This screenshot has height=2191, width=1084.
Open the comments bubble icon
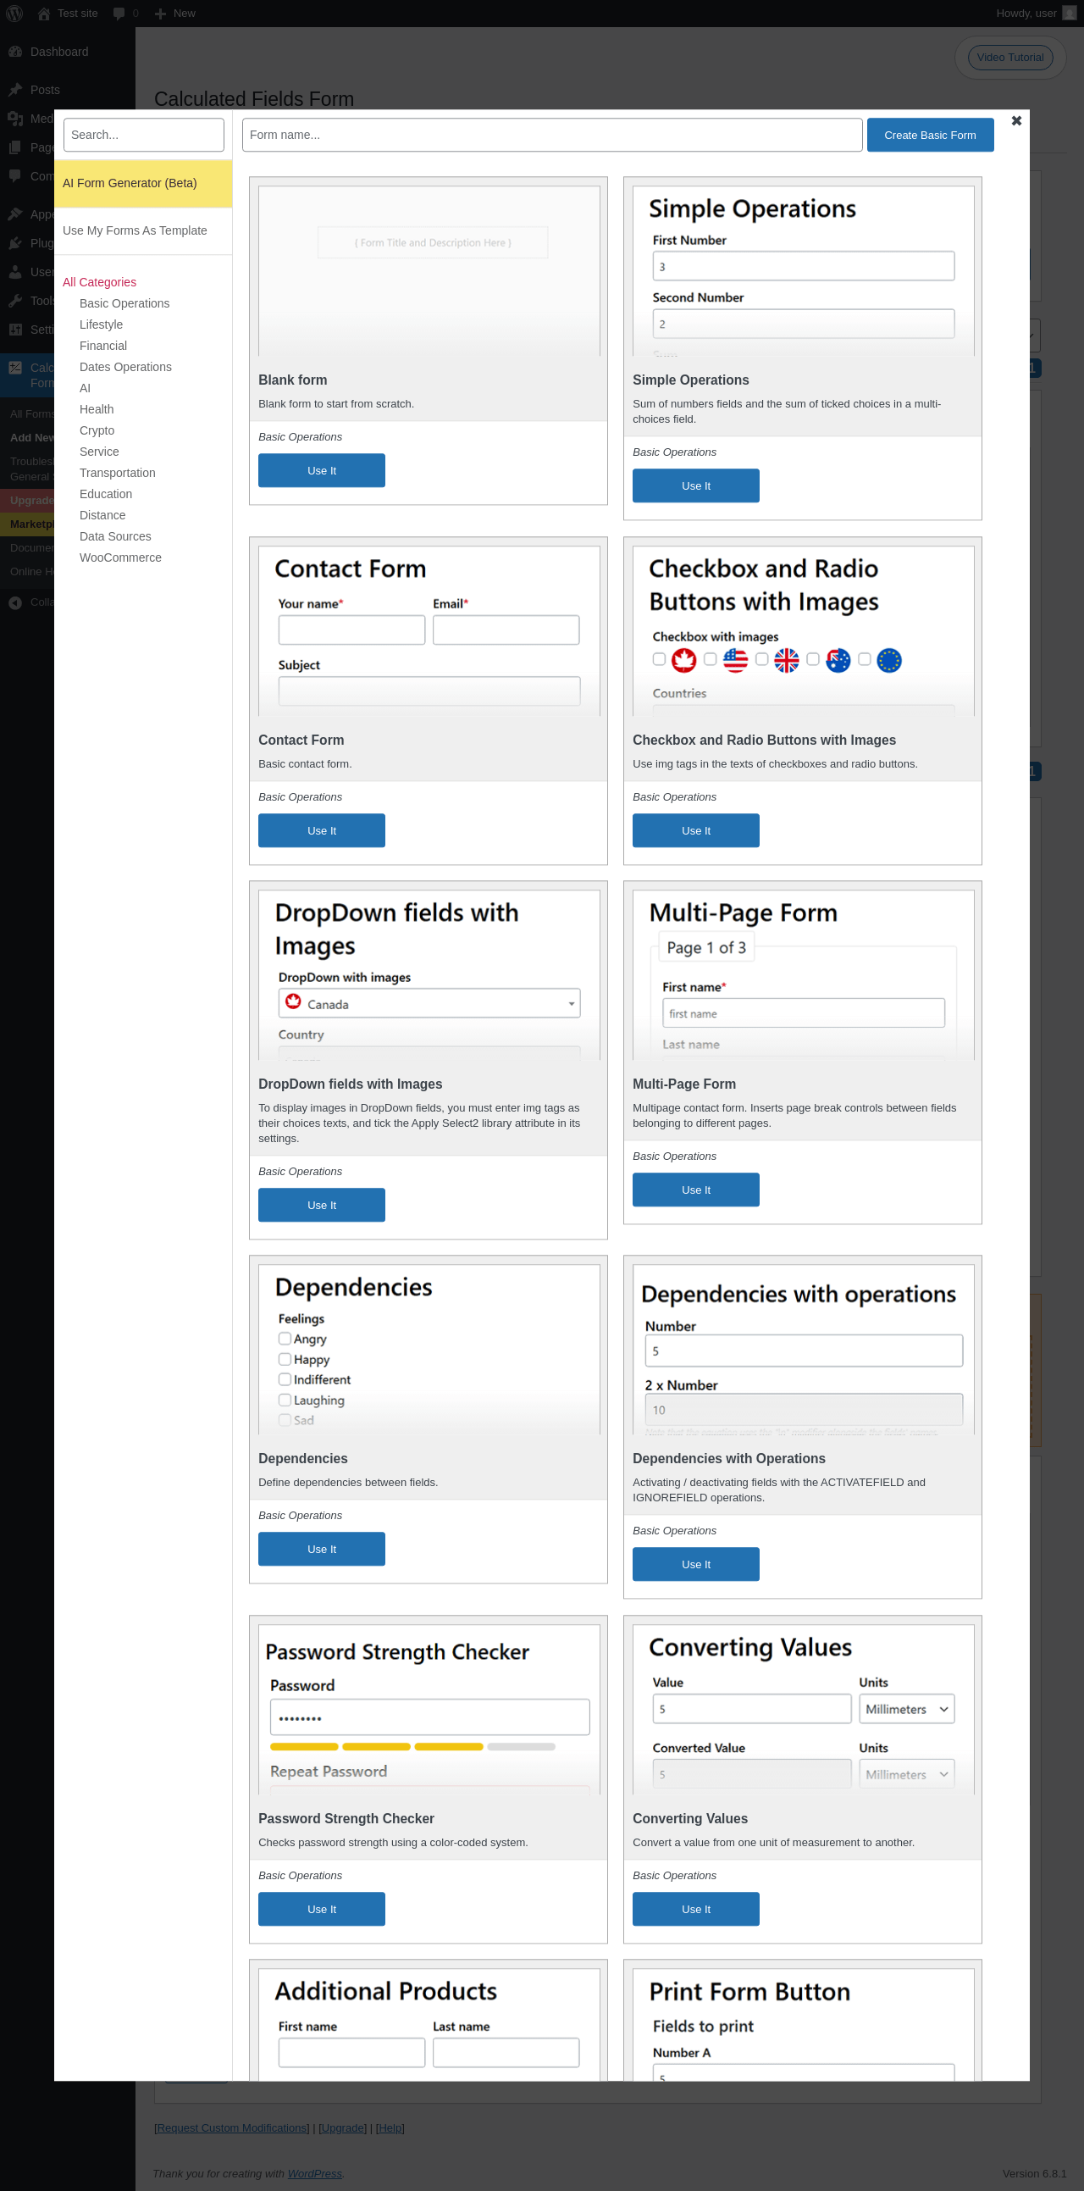click(x=119, y=14)
